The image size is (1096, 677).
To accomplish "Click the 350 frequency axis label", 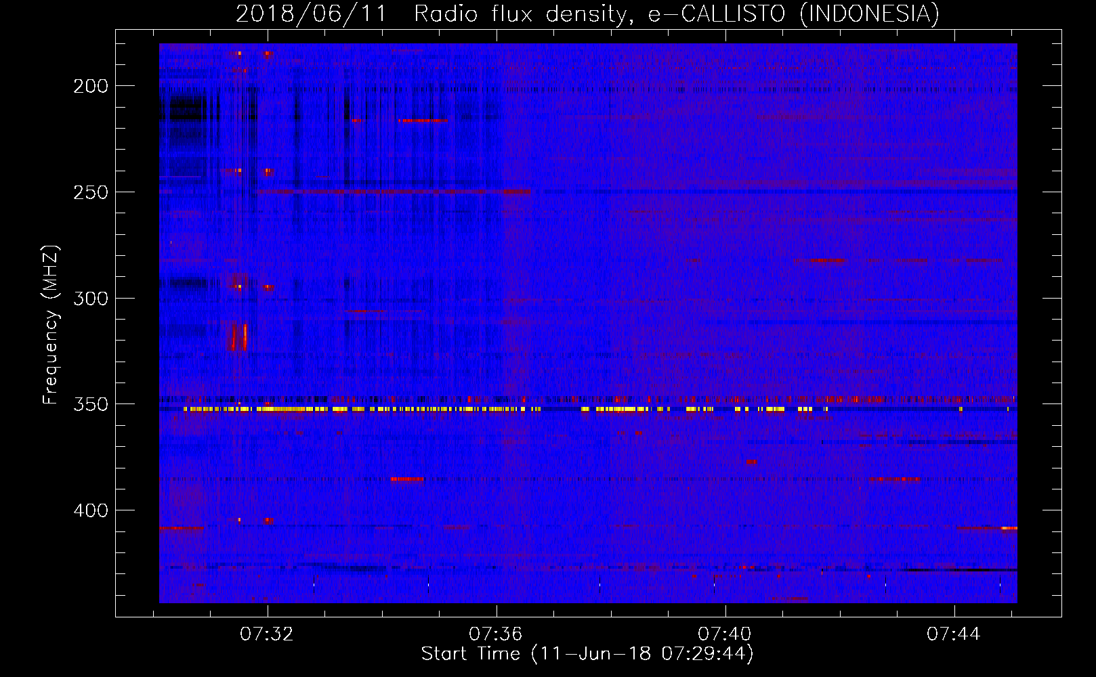I will (91, 404).
